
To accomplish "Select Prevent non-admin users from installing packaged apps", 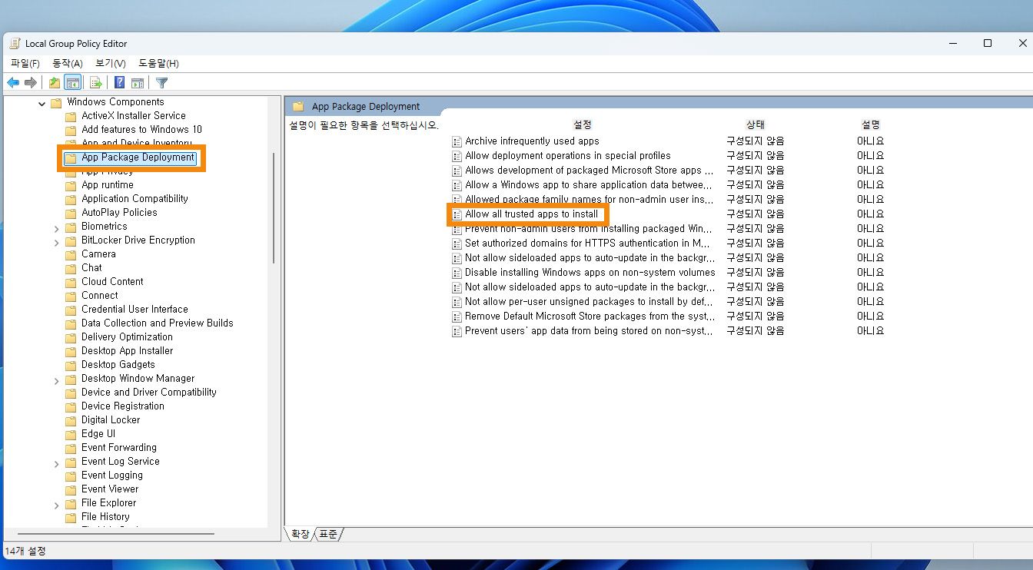I will point(590,229).
